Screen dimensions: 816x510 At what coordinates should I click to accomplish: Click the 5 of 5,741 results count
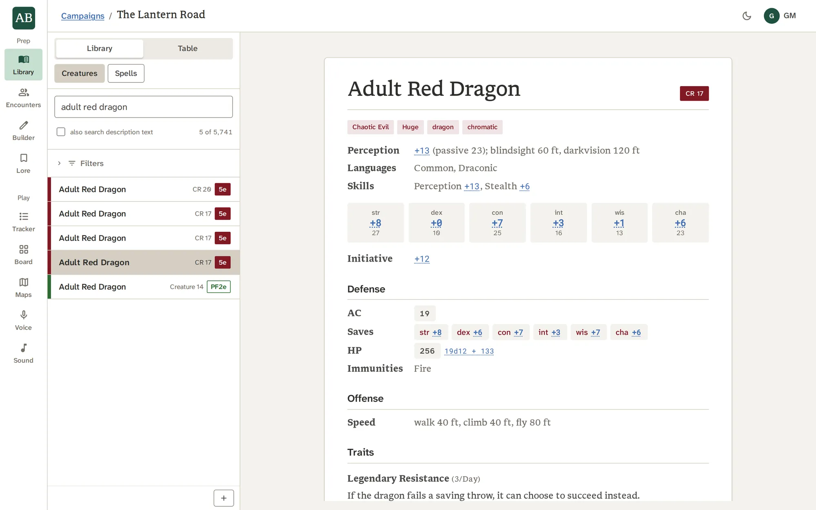[215, 132]
